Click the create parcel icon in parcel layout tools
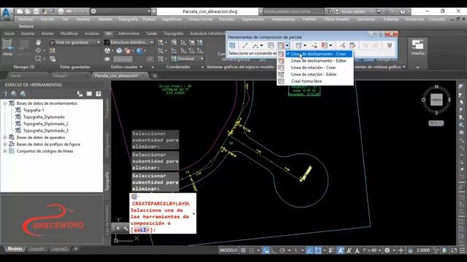Viewport: 467px width, 262px height. coord(232,45)
